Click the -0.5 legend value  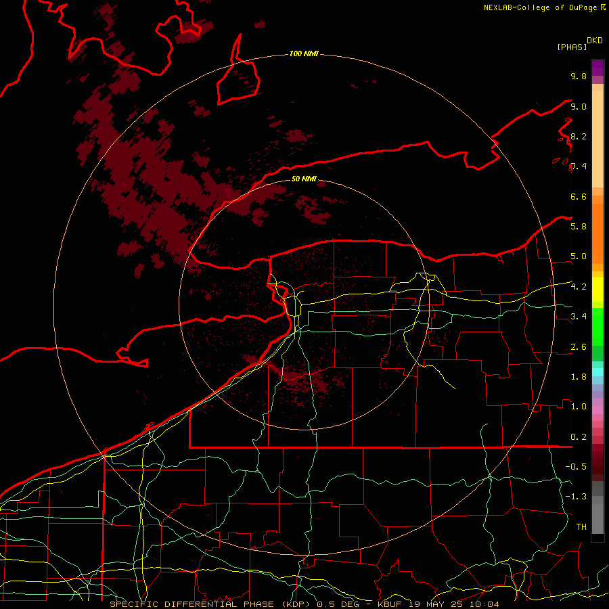point(576,467)
